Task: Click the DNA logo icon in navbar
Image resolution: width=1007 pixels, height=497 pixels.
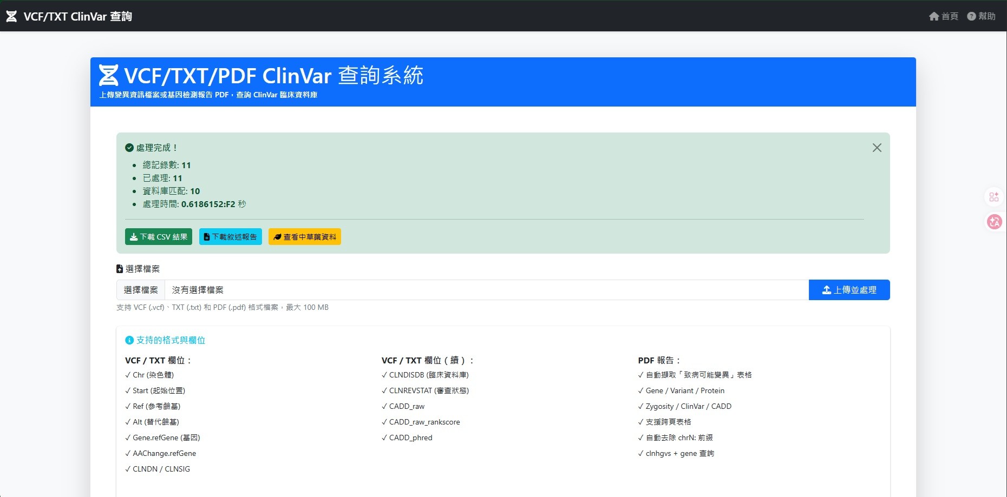Action: click(11, 16)
